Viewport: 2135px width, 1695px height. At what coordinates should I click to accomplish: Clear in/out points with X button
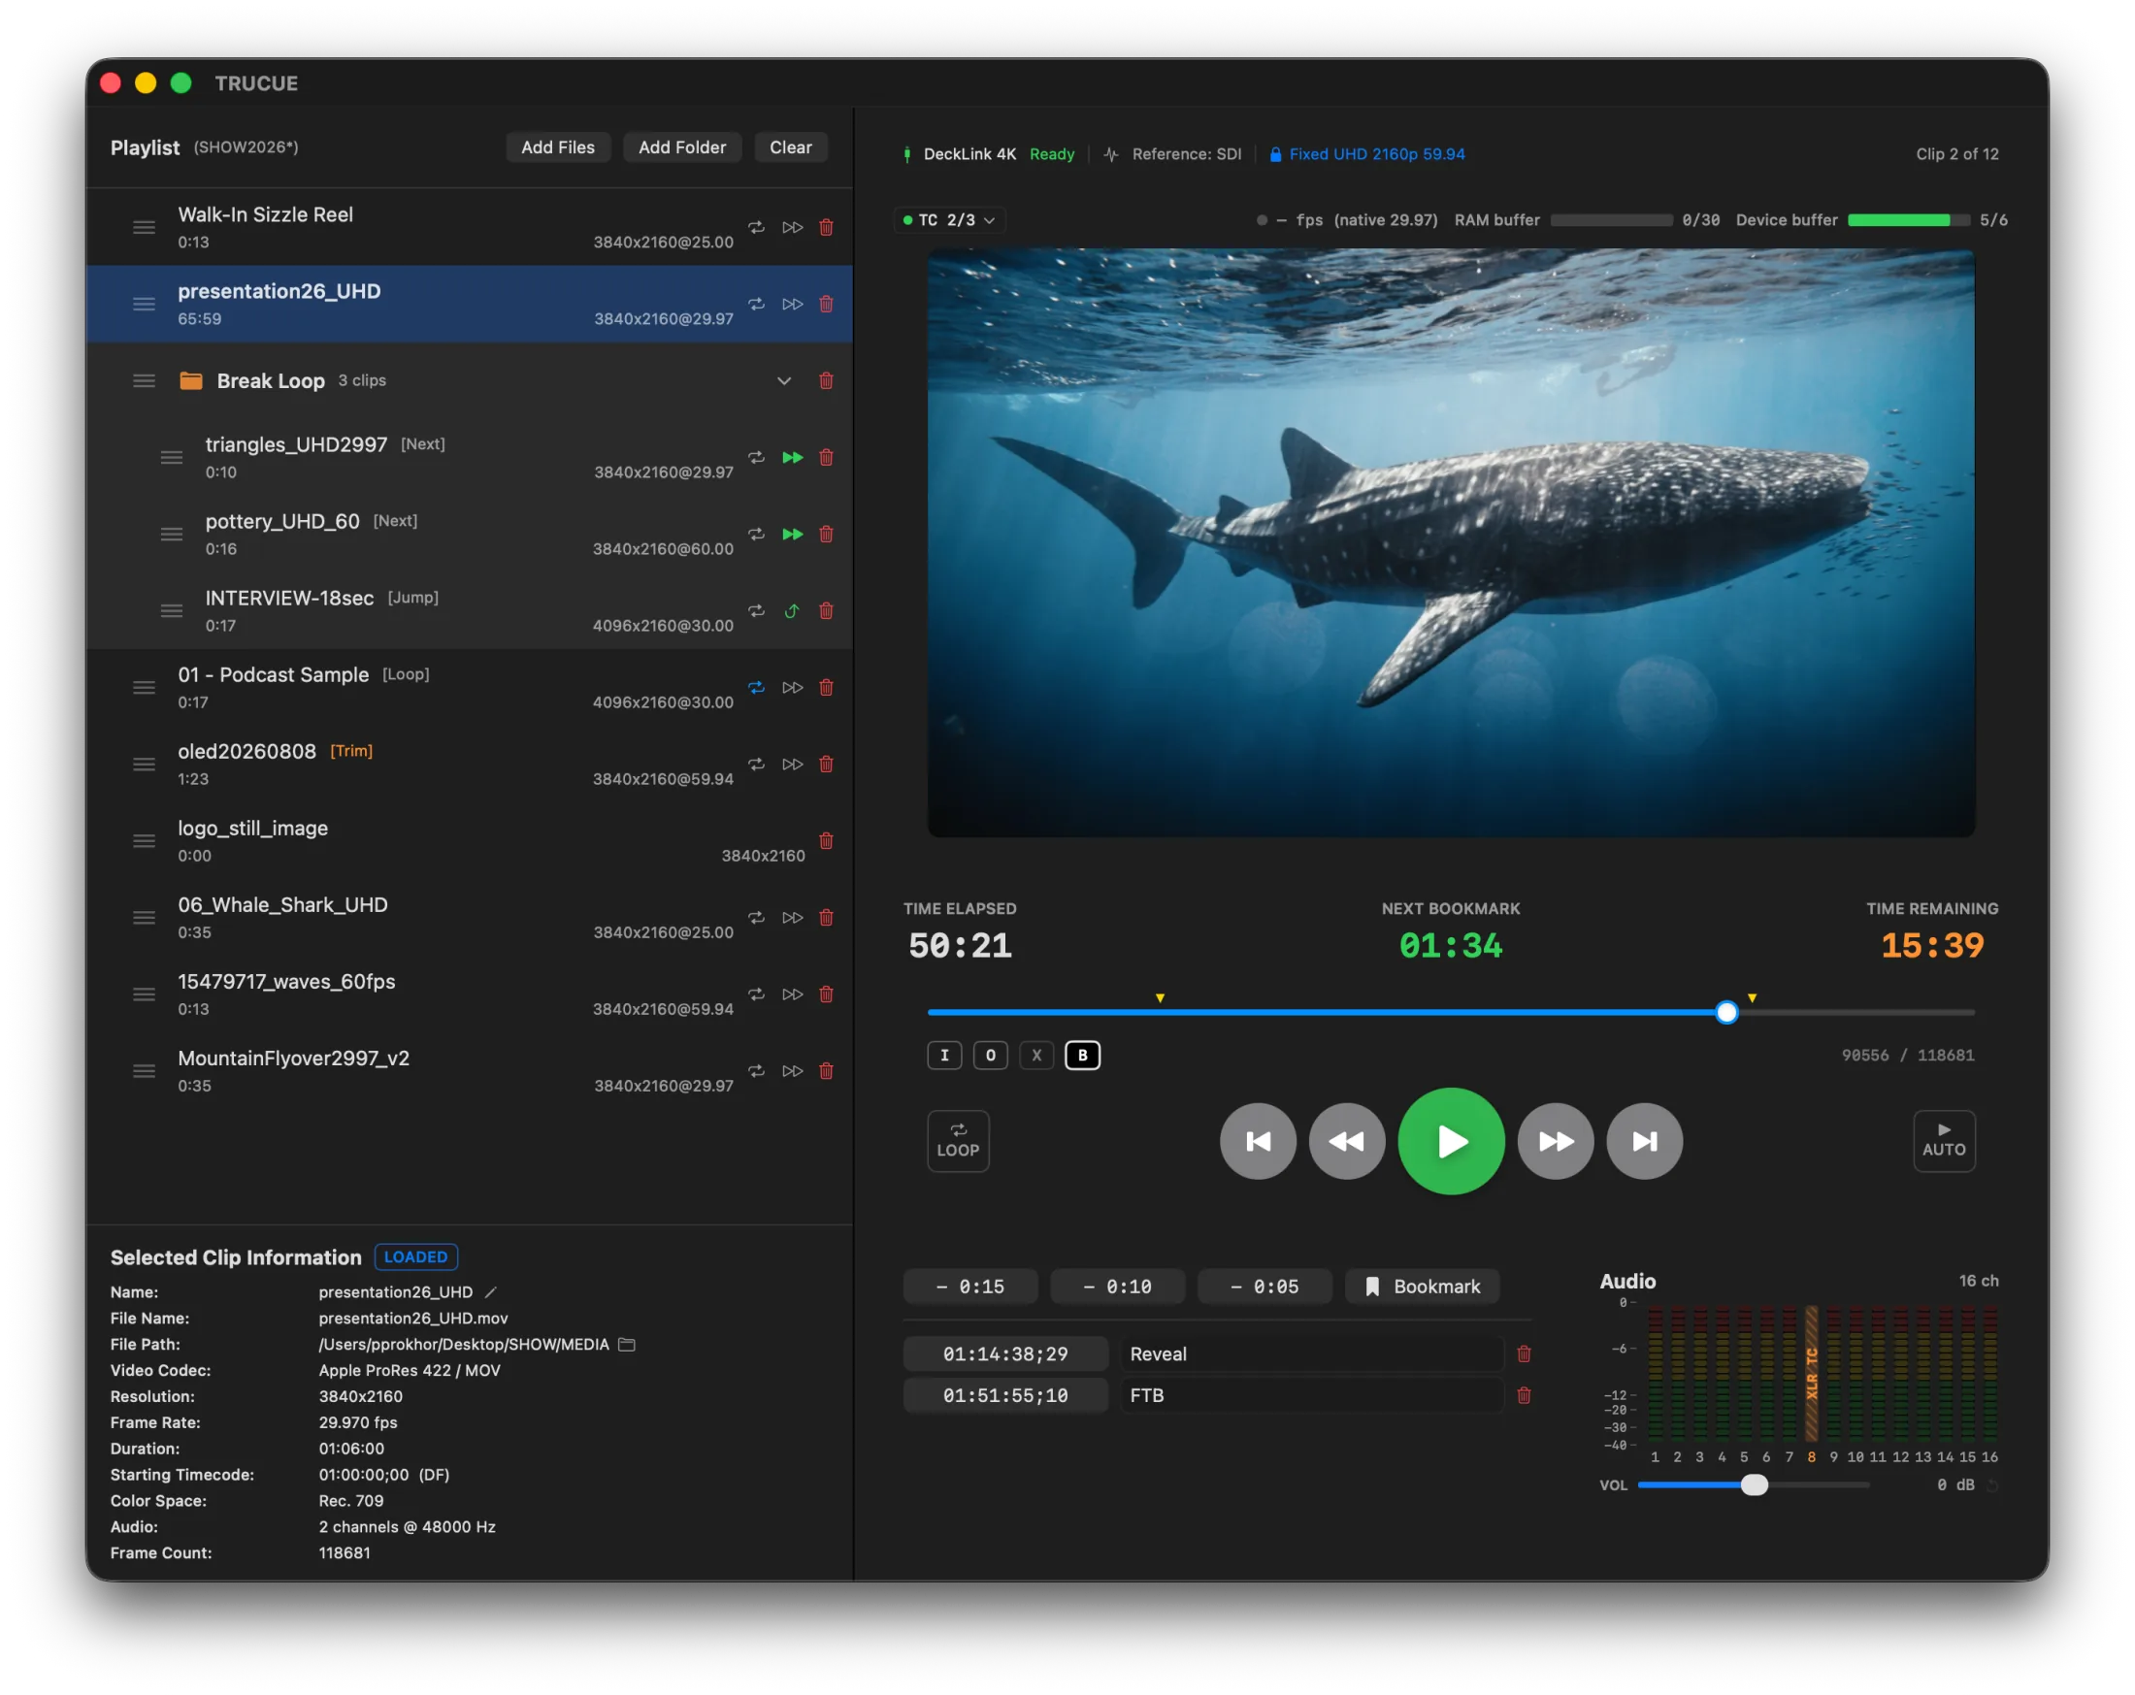click(1036, 1056)
